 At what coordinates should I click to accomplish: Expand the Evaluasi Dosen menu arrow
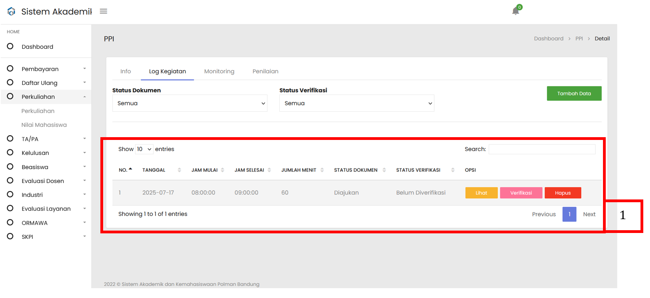tap(85, 181)
